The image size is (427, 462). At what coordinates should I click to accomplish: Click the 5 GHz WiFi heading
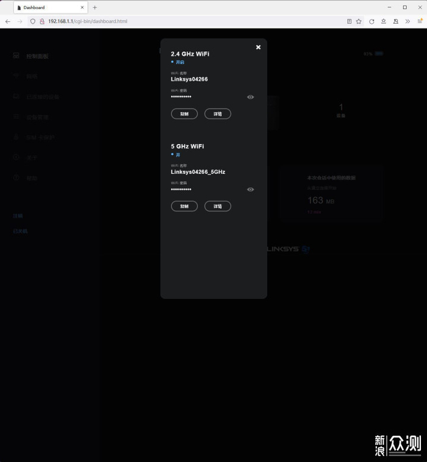187,146
